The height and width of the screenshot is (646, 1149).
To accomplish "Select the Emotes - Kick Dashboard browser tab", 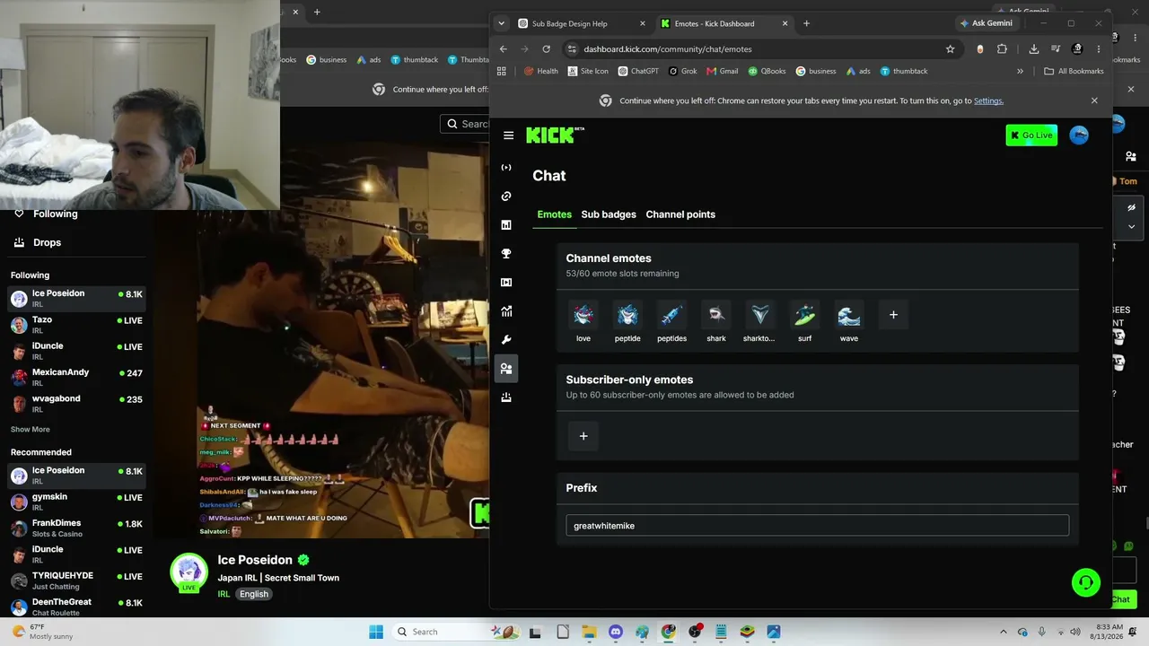I will pos(724,23).
